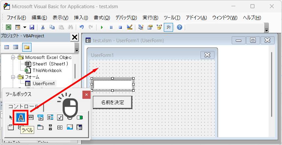
Task: Open the ウィンドウ(W) menu
Action: pyautogui.click(x=225, y=18)
